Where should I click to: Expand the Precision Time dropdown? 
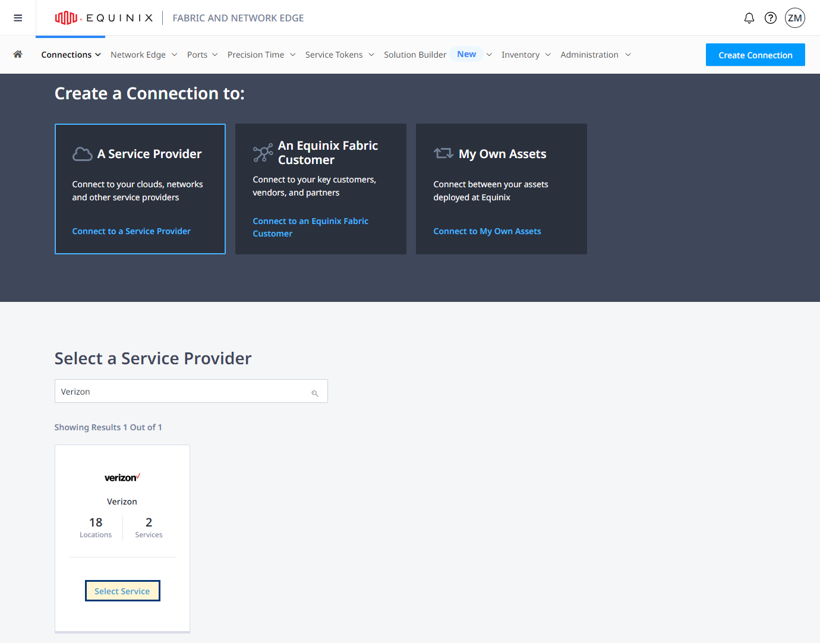[x=261, y=55]
